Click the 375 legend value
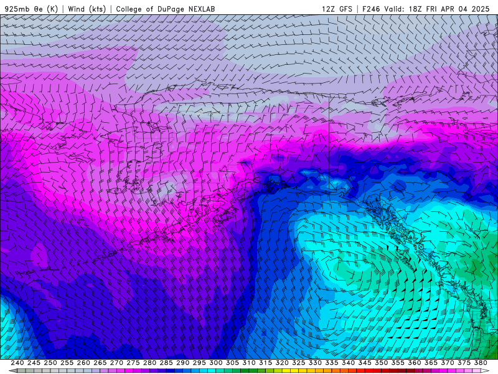 [464, 363]
